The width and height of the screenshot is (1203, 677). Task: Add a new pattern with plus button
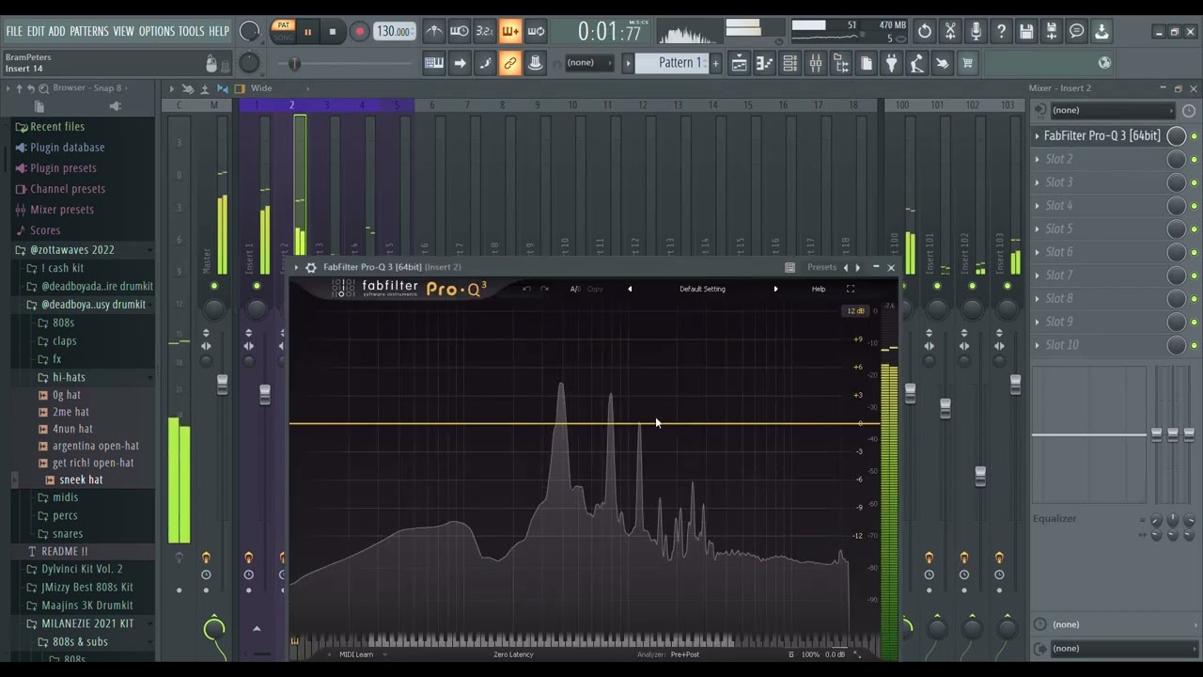[715, 63]
